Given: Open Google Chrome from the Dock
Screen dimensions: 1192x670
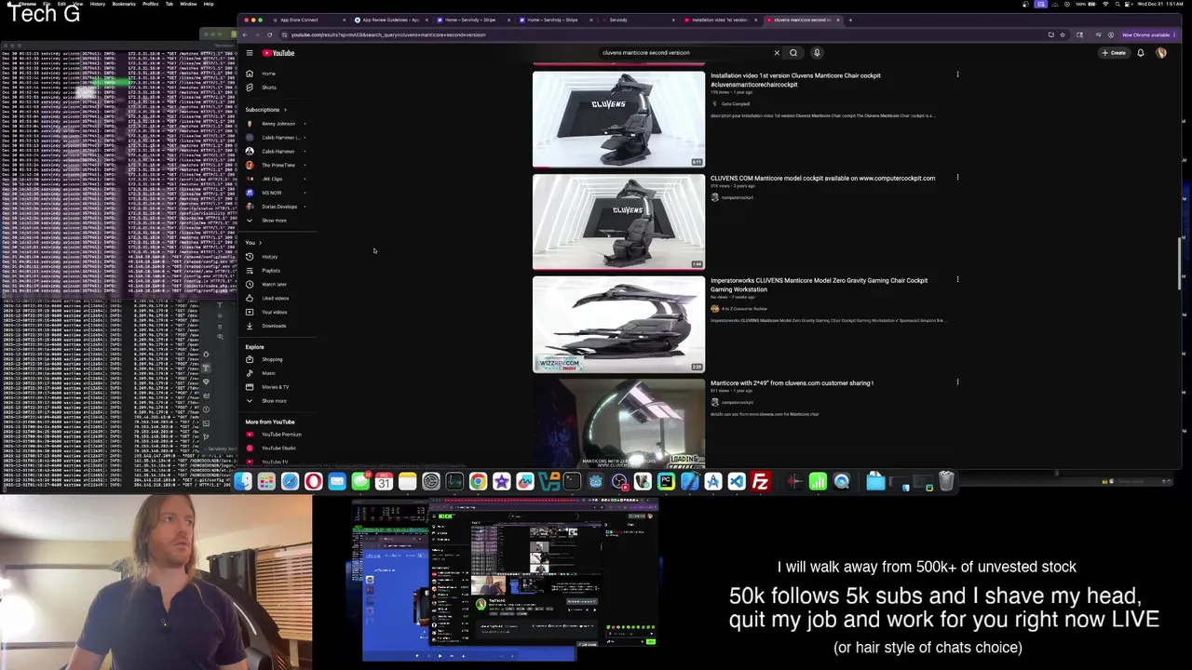Looking at the screenshot, I should point(478,481).
